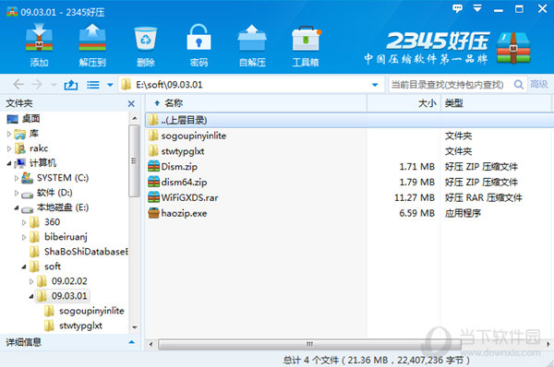This screenshot has width=554, height=367.
Task: Select the ..(上层目录) parent row
Action: pyautogui.click(x=349, y=120)
